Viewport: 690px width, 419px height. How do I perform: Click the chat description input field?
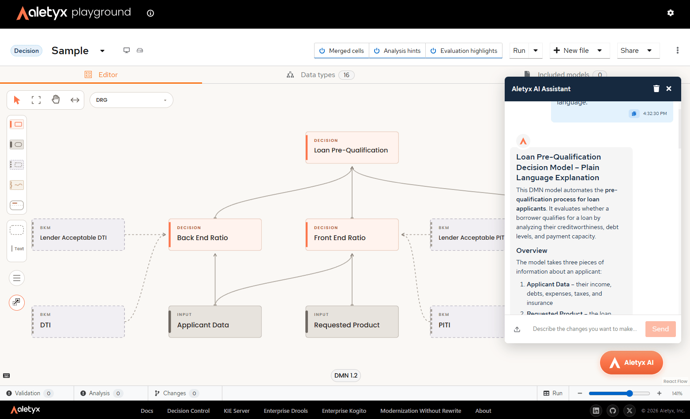585,329
